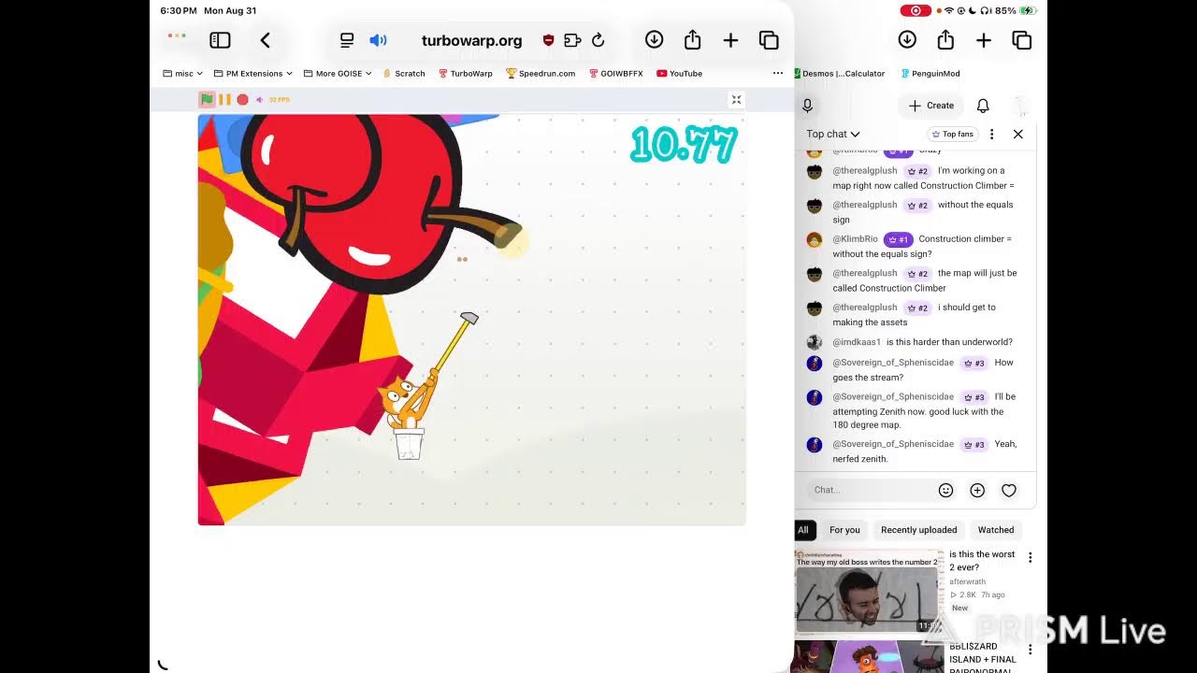Expand the PM Extensions bookmarks folder
Screen dimensions: 1197x673
coord(252,73)
